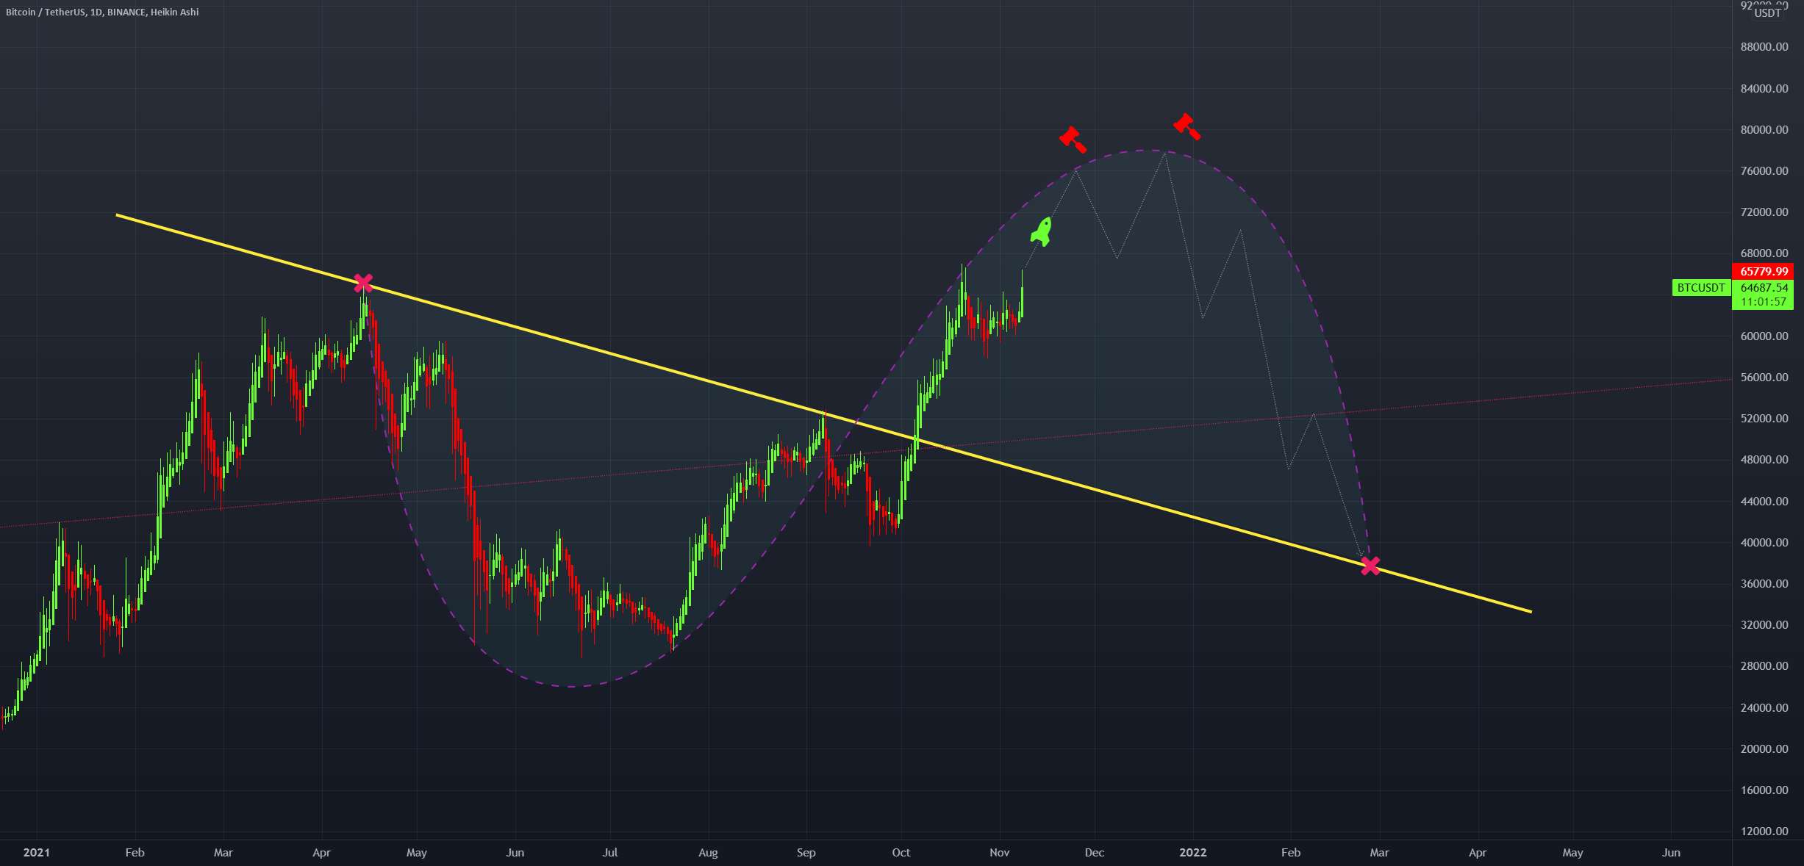Click the right red hammer icon above the arc peak
Viewport: 1804px width, 866px height.
pyautogui.click(x=1186, y=126)
